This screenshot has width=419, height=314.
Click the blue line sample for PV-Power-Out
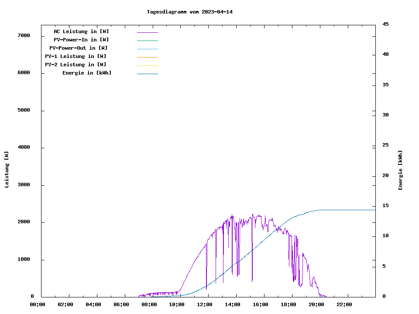(x=147, y=49)
